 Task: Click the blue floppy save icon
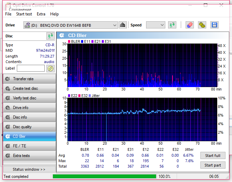click(x=214, y=25)
